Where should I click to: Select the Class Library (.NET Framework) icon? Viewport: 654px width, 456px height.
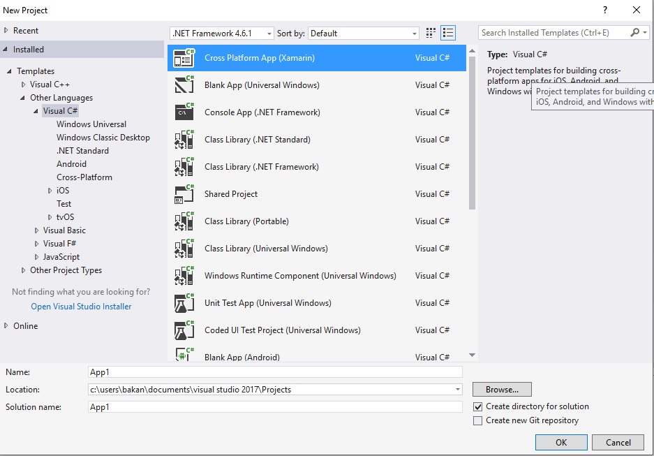pos(184,167)
